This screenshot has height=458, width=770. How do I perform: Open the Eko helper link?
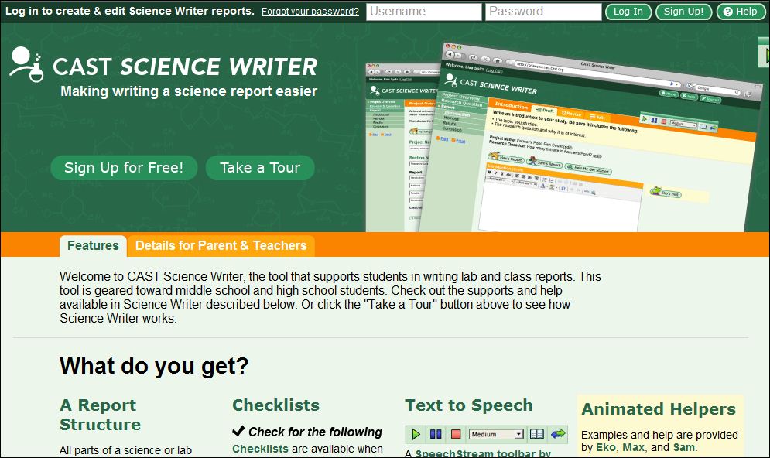pos(606,447)
